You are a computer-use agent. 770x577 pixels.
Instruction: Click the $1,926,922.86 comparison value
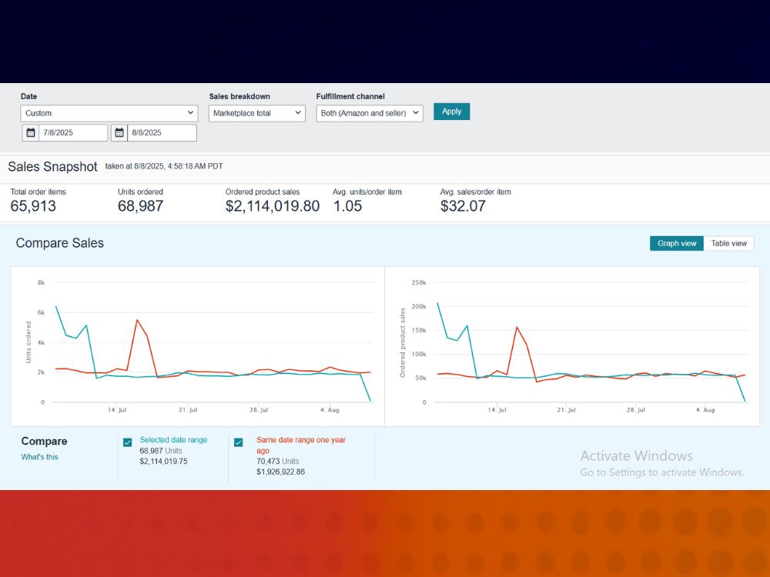click(280, 472)
